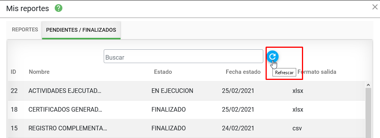Image resolution: width=380 pixels, height=138 pixels.
Task: Select the REGISTRO COMPLEMENTA... report row
Action: coord(186,128)
